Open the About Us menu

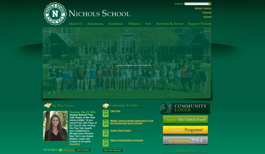75,24
